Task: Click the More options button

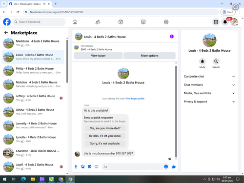Action: (149, 56)
